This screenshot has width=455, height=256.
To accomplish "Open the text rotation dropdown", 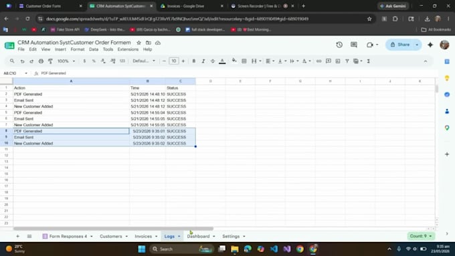I will (306, 61).
